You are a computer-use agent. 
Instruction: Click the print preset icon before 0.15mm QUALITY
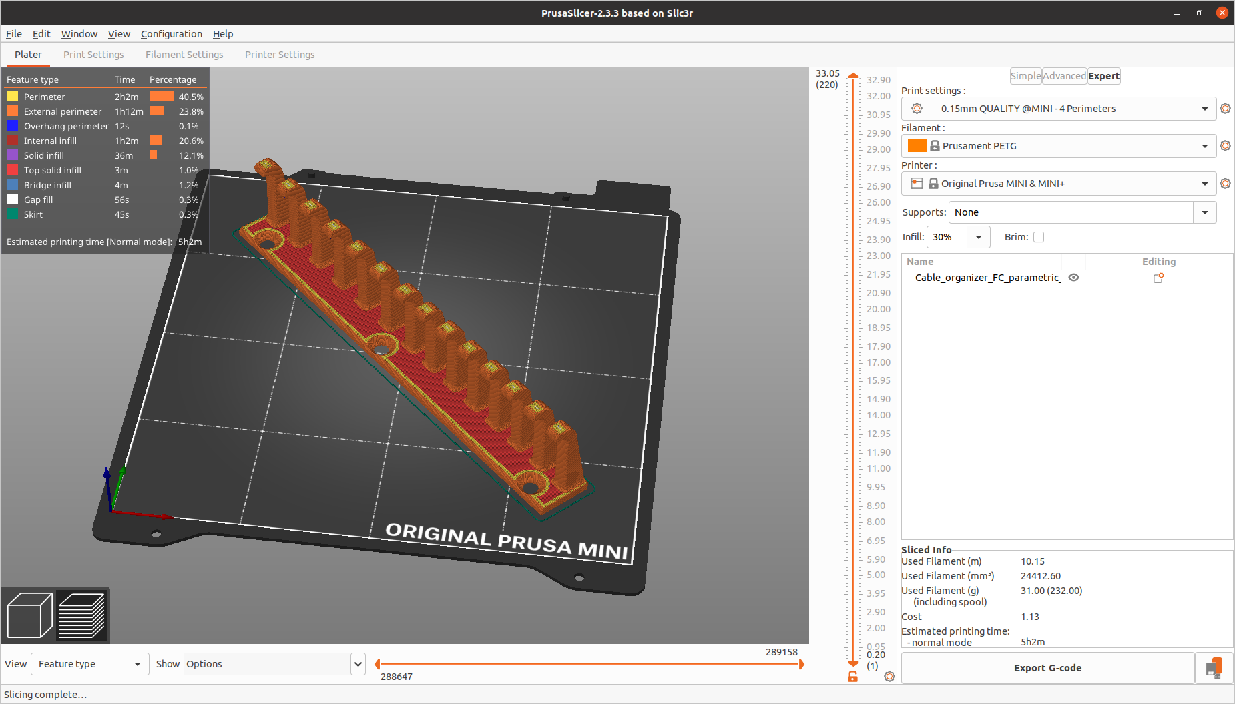pos(917,109)
